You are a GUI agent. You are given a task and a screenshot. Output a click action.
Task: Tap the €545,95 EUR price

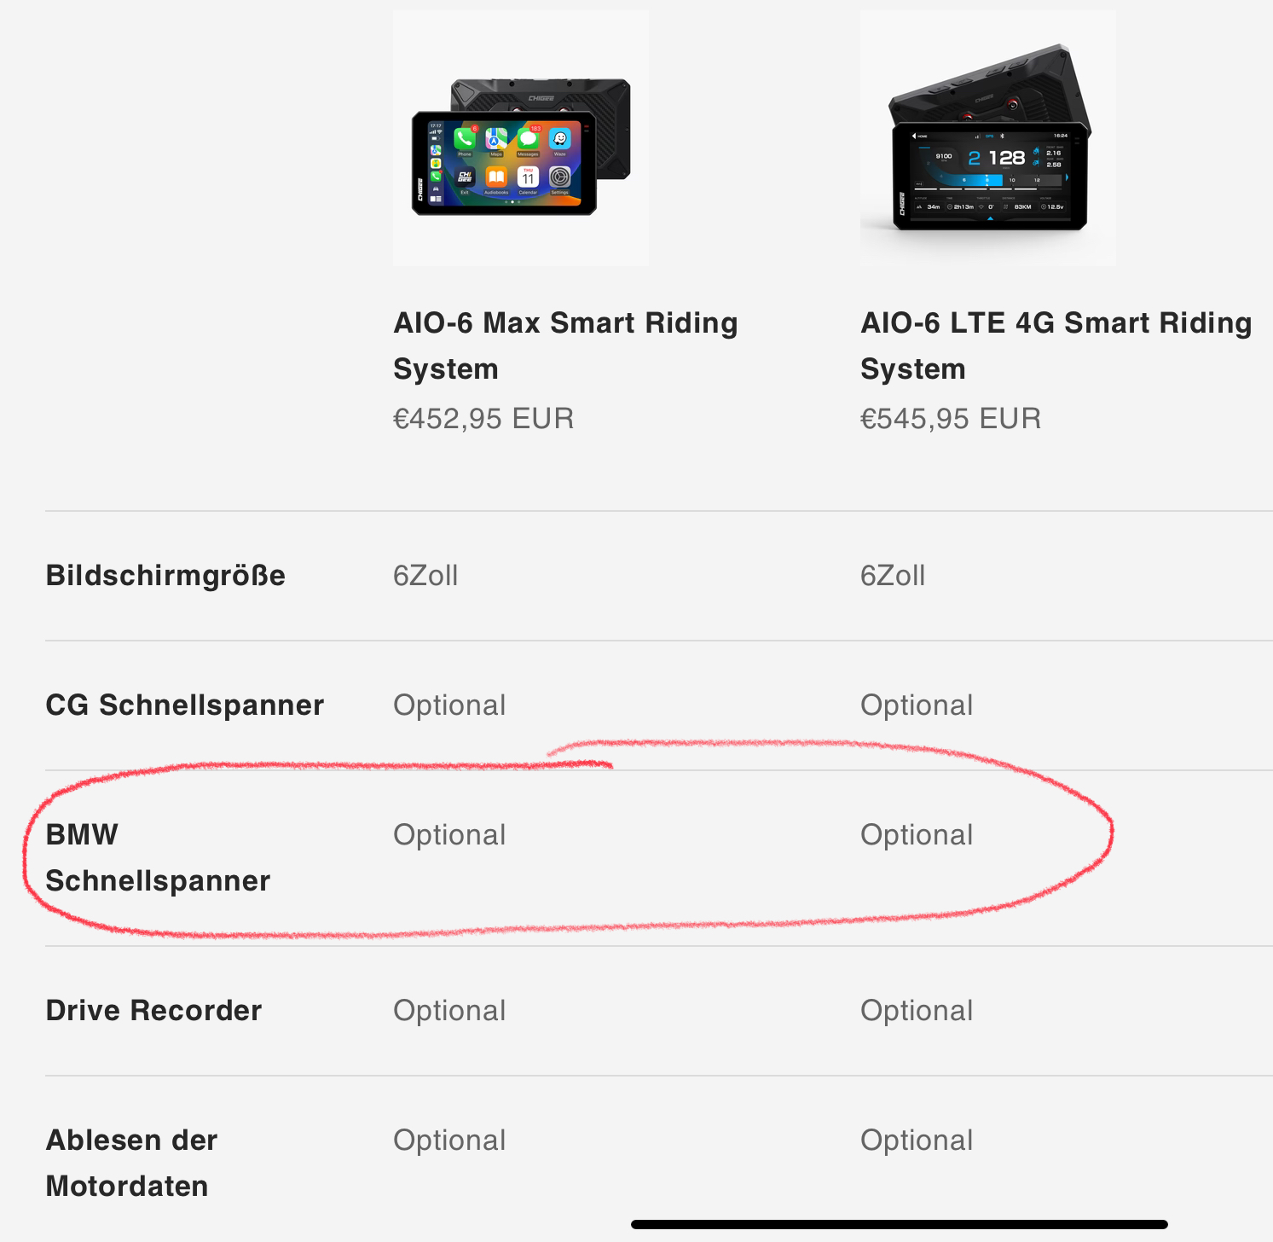tap(950, 419)
